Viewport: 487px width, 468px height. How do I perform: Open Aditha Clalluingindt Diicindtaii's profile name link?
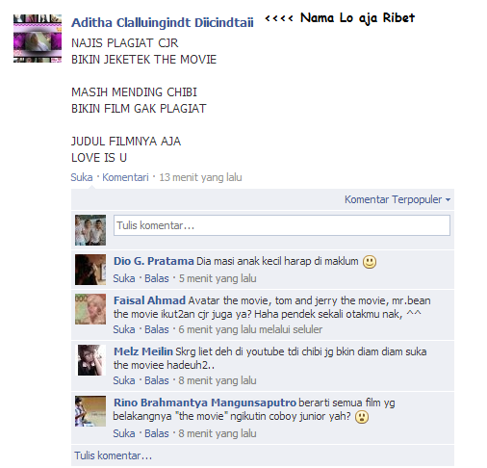click(x=163, y=22)
